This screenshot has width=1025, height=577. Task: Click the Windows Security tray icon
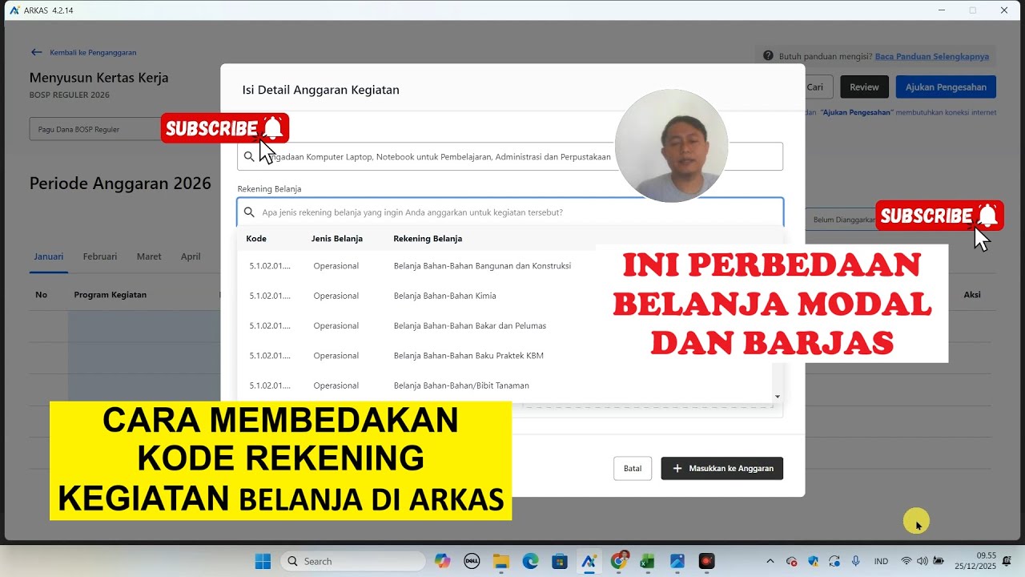[x=814, y=561]
